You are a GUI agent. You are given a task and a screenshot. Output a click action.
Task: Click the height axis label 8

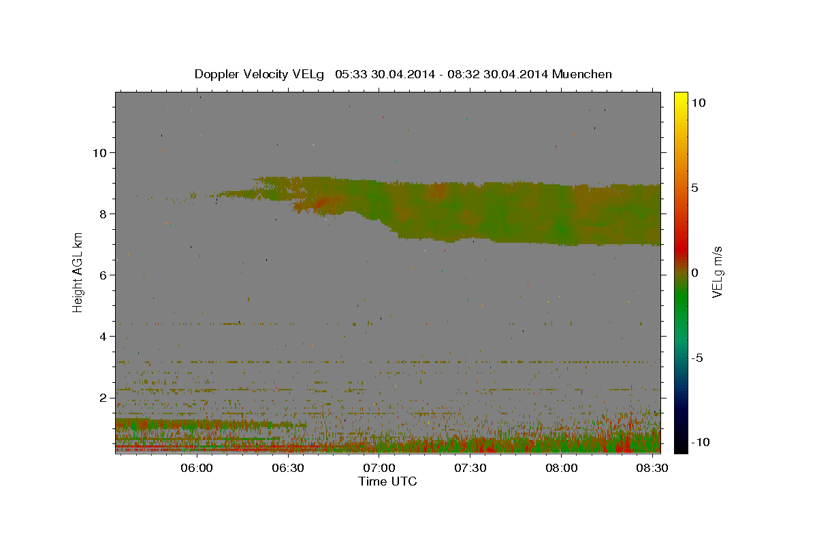[103, 214]
